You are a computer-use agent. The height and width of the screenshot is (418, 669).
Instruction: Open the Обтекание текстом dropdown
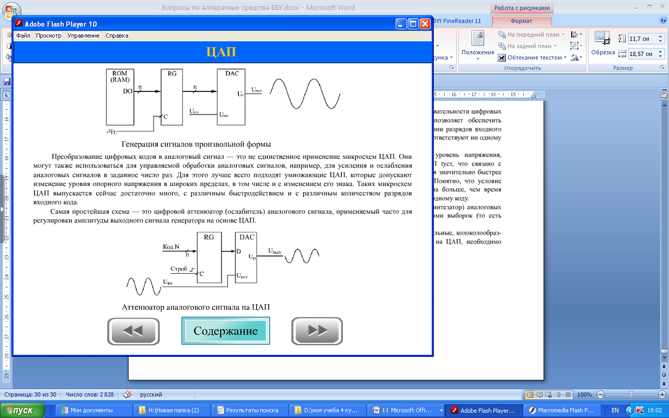[x=533, y=57]
